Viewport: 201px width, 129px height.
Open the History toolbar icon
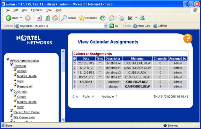(x=103, y=18)
